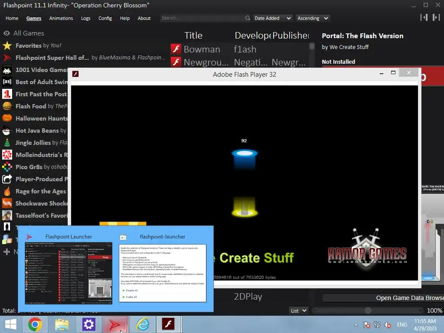Show hidden system tray icons
The height and width of the screenshot is (333, 444).
pyautogui.click(x=356, y=325)
